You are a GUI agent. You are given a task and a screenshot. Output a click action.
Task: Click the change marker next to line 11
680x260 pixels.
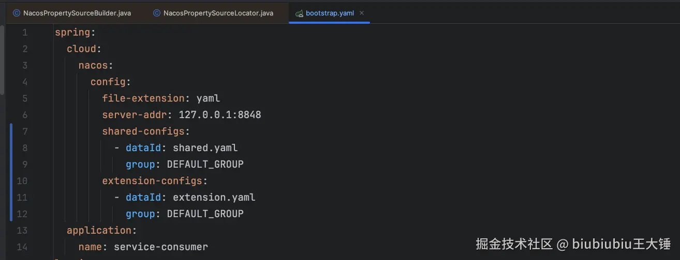point(11,198)
